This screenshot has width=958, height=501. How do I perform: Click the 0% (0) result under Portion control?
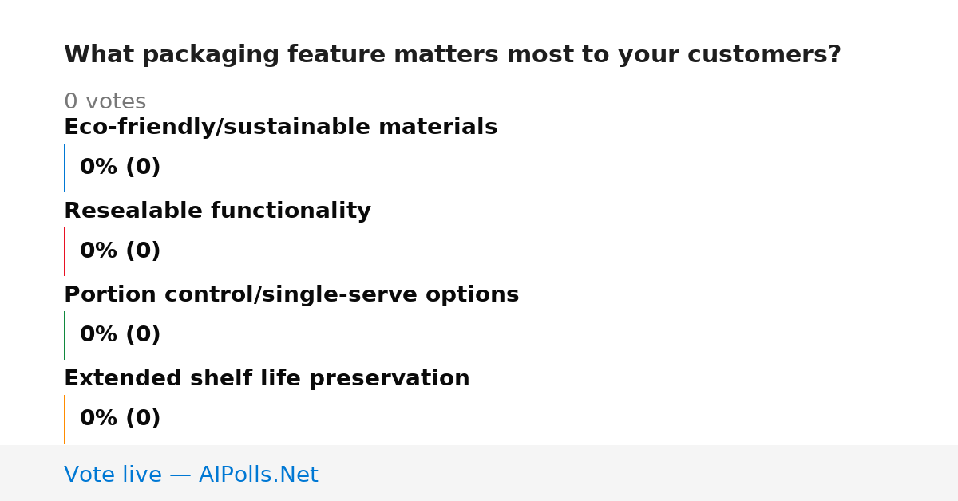coord(120,335)
